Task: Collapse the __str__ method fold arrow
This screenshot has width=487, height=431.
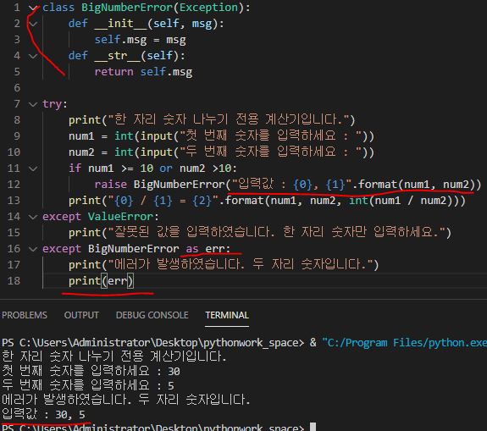Action: coord(33,56)
